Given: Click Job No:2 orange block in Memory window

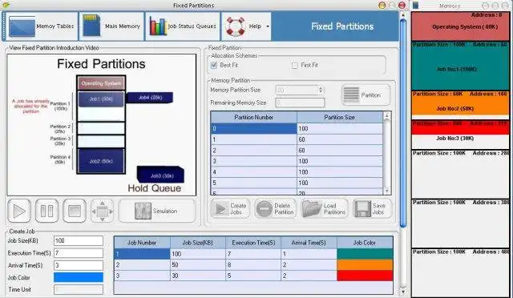Looking at the screenshot, I should pyautogui.click(x=460, y=103).
